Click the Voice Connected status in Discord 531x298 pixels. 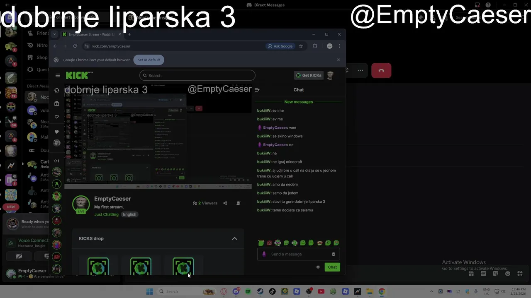(33, 240)
